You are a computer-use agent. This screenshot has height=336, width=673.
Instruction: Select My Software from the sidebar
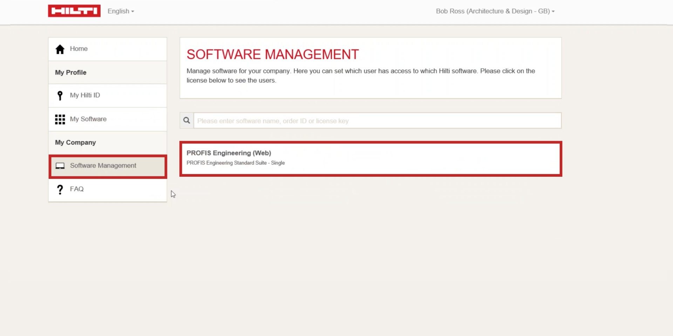(88, 119)
